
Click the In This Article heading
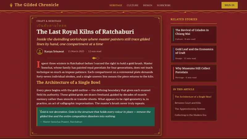tap(184, 89)
